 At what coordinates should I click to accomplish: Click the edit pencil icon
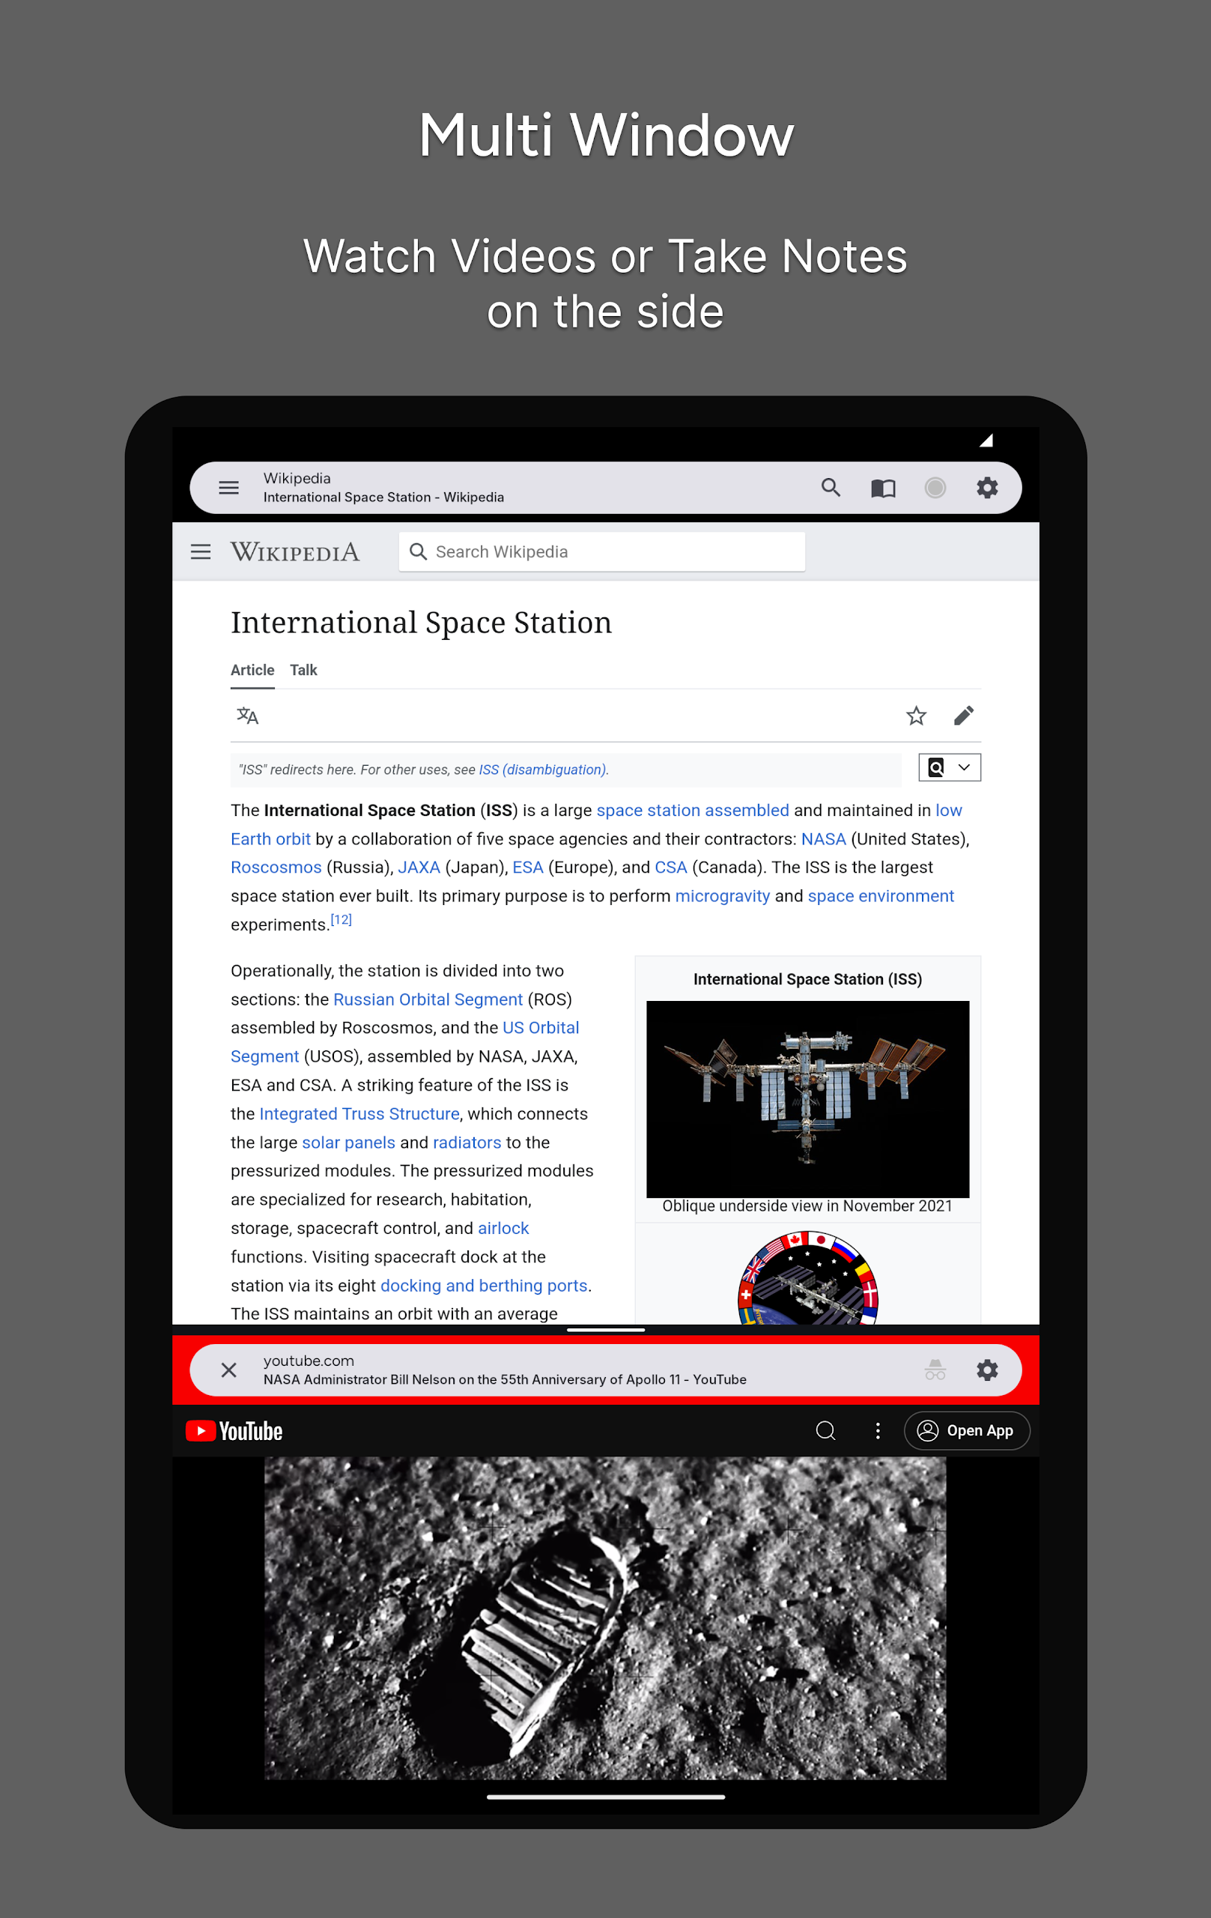point(963,716)
